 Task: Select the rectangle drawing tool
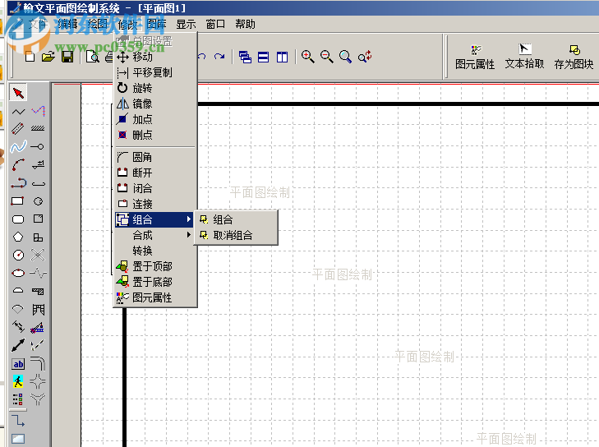coord(17,201)
